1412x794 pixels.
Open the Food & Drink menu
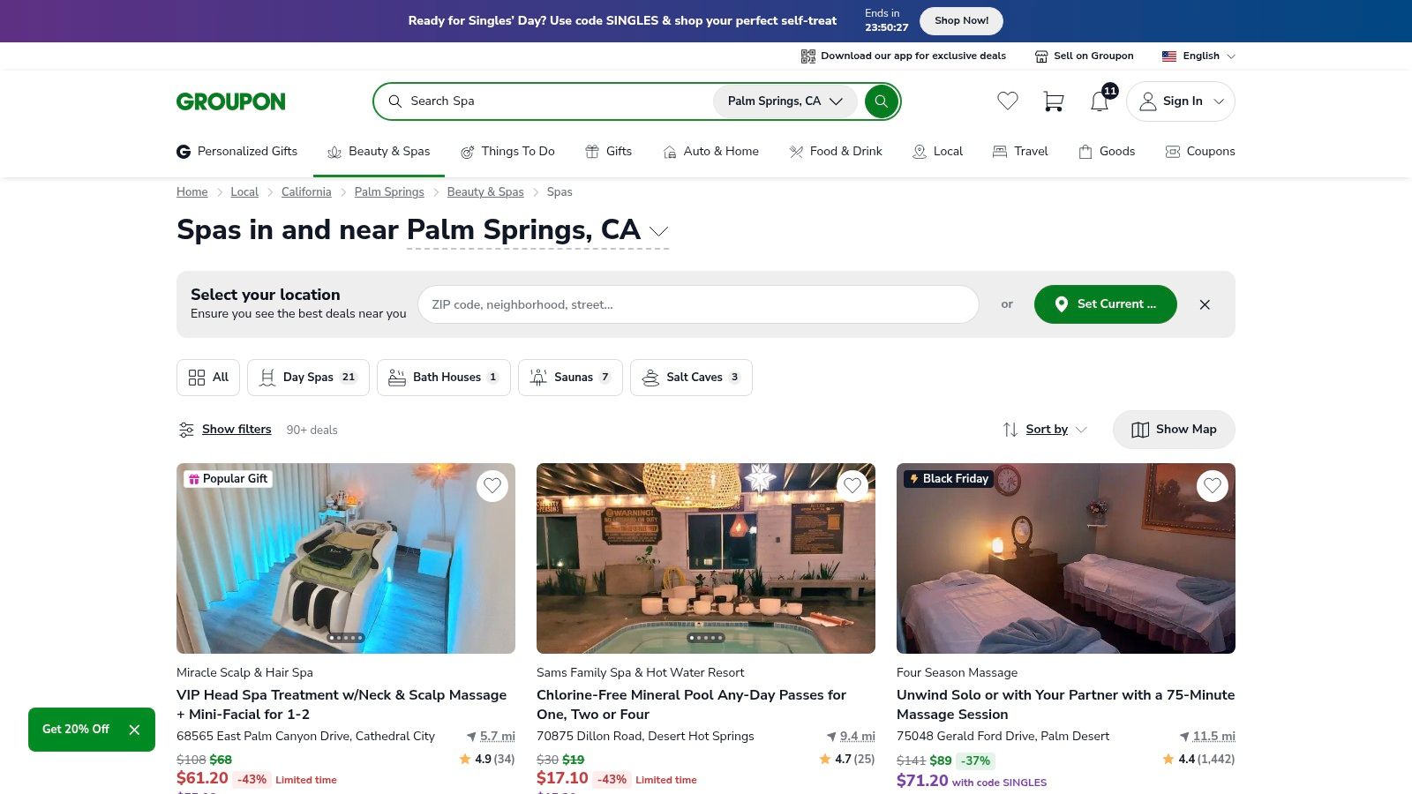click(835, 151)
